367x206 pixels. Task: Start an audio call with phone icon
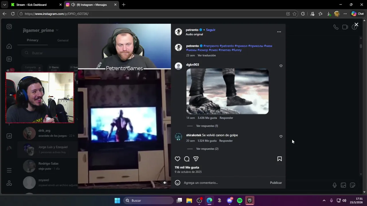pos(336,27)
